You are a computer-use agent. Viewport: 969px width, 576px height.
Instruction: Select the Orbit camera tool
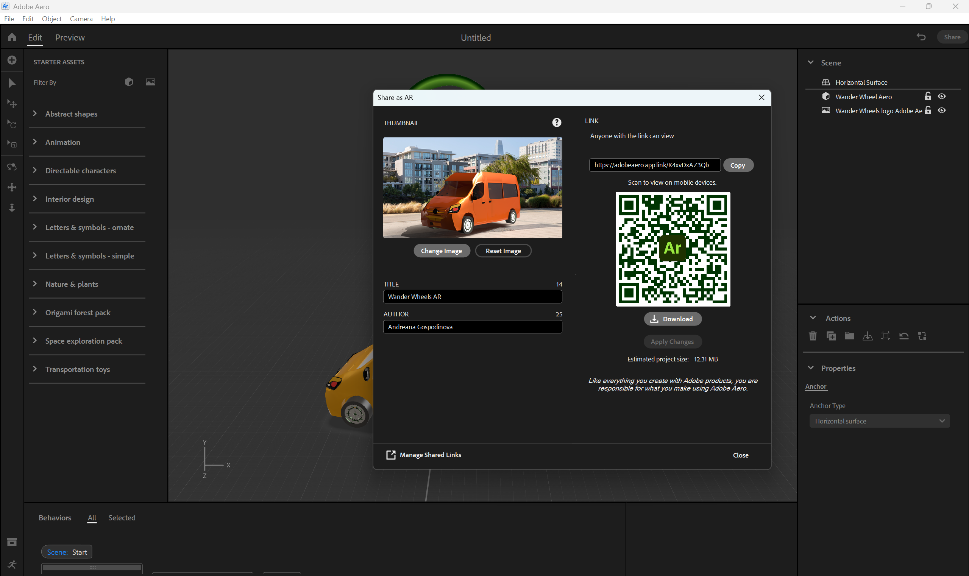(12, 167)
